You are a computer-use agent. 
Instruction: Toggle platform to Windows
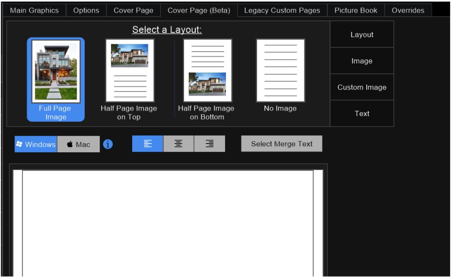coord(35,144)
